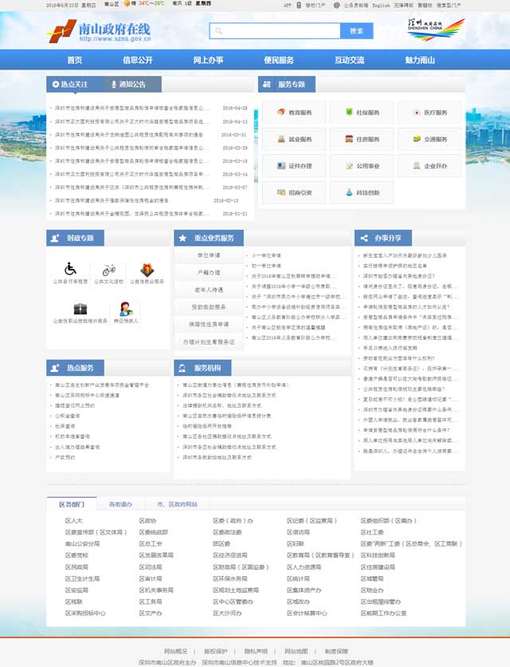
Task: Click the APP link in top bar
Action: pyautogui.click(x=288, y=5)
